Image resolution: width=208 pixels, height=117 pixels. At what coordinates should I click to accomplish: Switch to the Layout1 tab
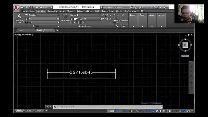(29, 110)
